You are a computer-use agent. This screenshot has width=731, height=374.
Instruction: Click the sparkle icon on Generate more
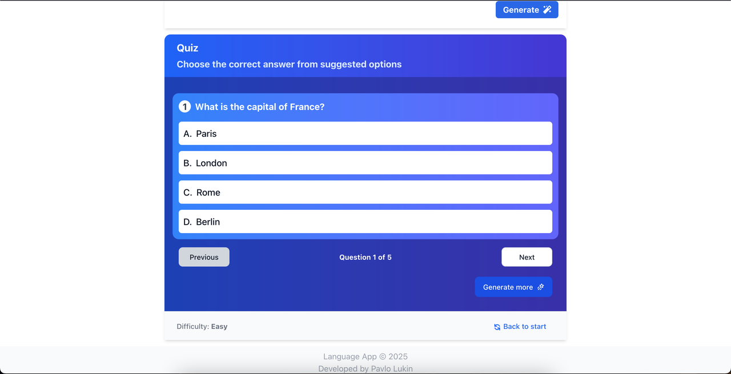pos(541,287)
